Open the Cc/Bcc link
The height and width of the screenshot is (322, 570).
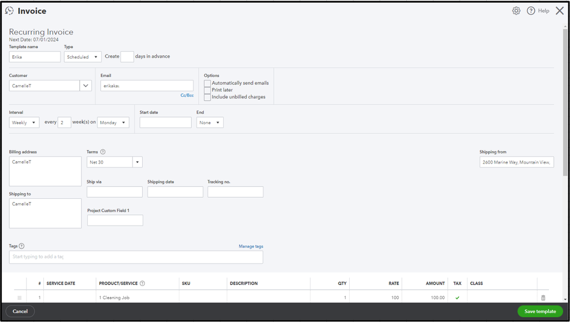187,95
